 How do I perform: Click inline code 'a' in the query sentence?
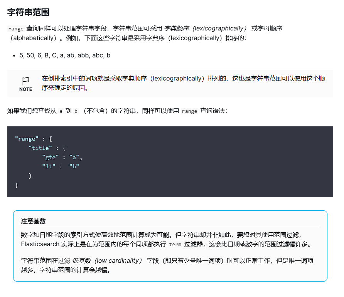[x=61, y=111]
